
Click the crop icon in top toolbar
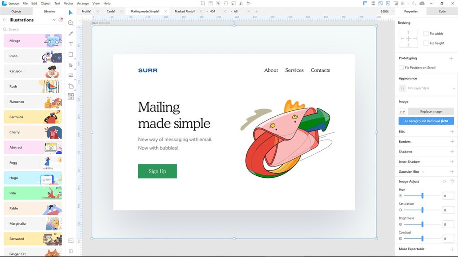coord(203,4)
